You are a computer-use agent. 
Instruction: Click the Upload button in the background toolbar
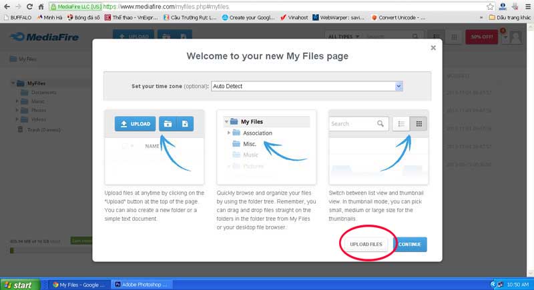point(133,36)
